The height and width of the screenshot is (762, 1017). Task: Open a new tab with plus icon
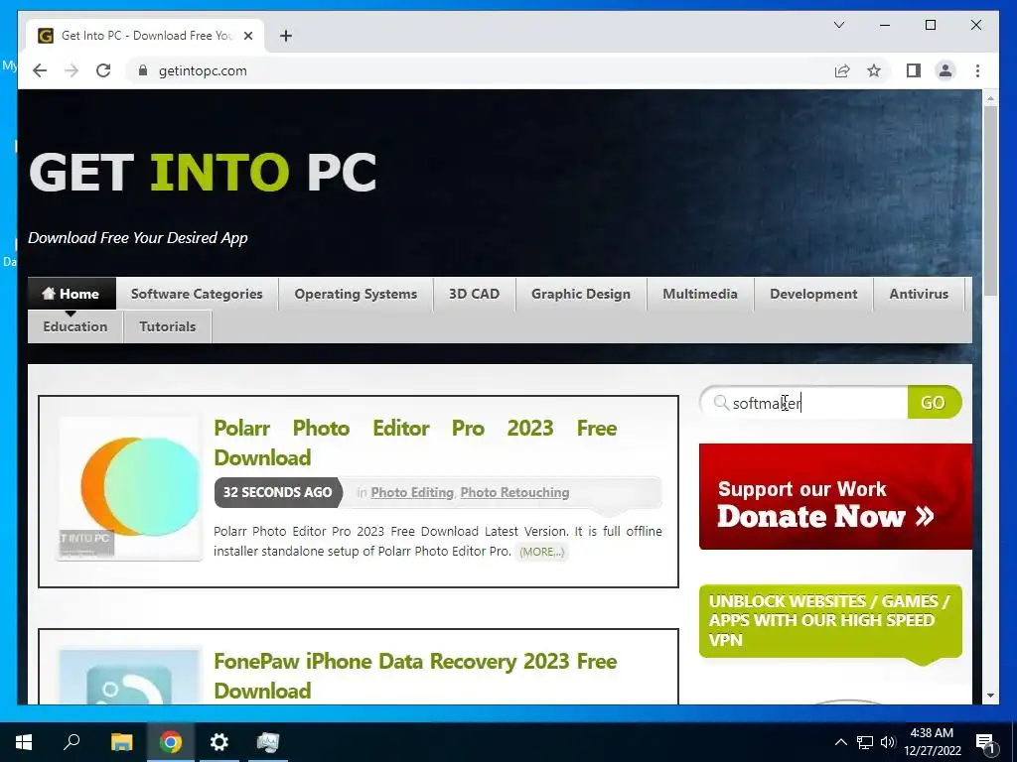click(x=286, y=36)
